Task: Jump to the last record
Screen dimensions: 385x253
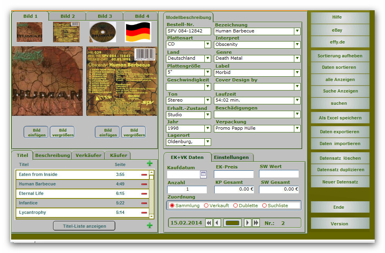Action: (x=256, y=223)
